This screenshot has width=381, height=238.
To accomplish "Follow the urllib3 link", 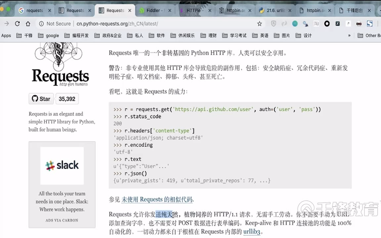I will (252, 231).
